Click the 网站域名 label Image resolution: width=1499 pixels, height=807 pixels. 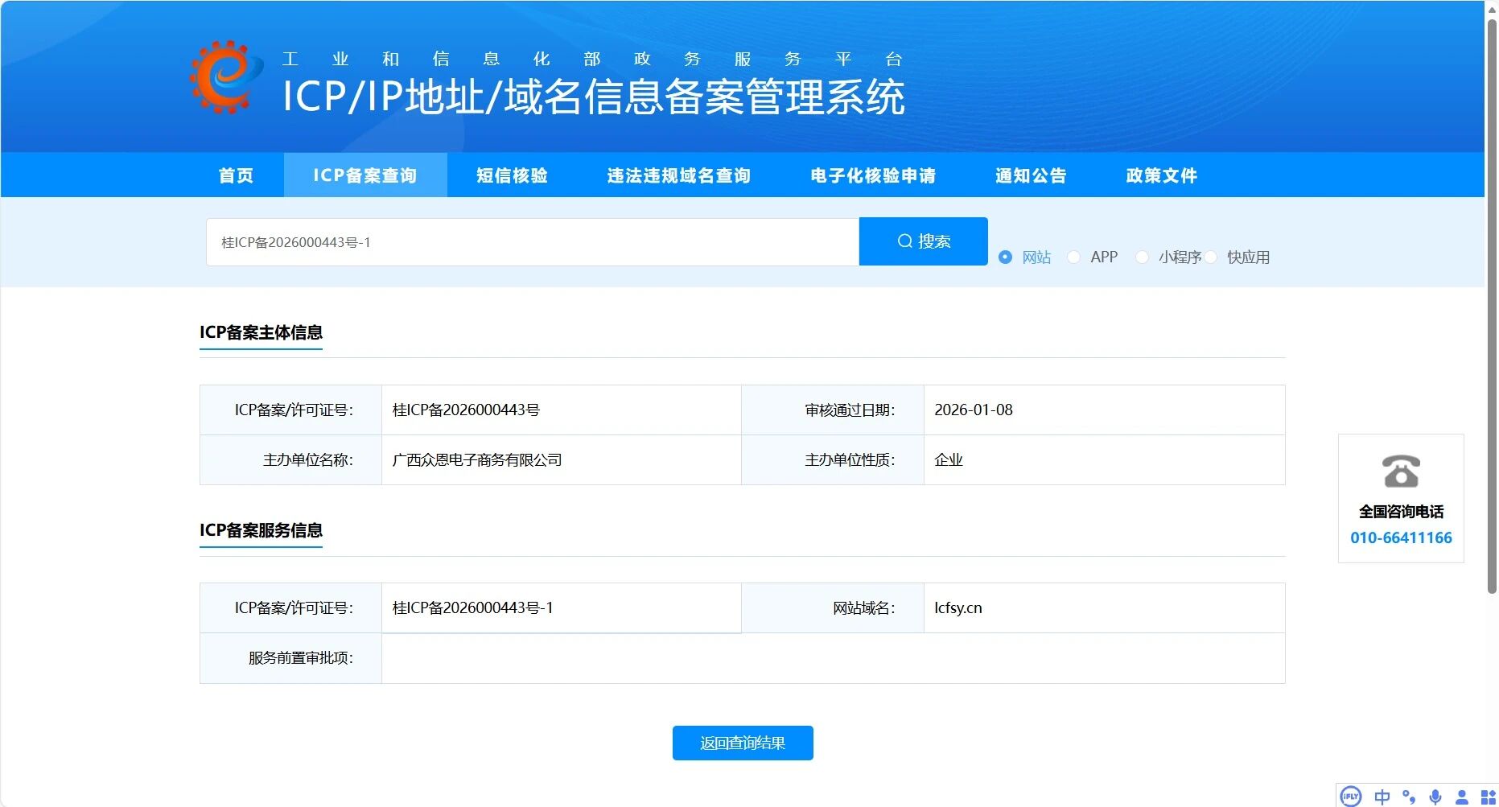(x=864, y=608)
